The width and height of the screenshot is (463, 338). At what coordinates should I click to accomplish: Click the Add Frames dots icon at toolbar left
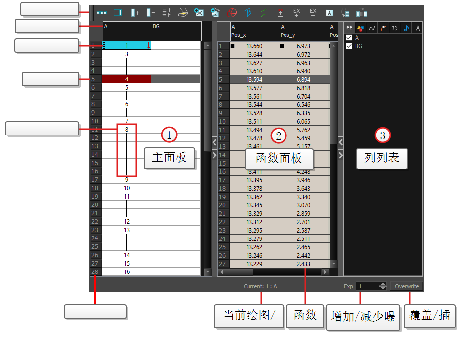[102, 13]
